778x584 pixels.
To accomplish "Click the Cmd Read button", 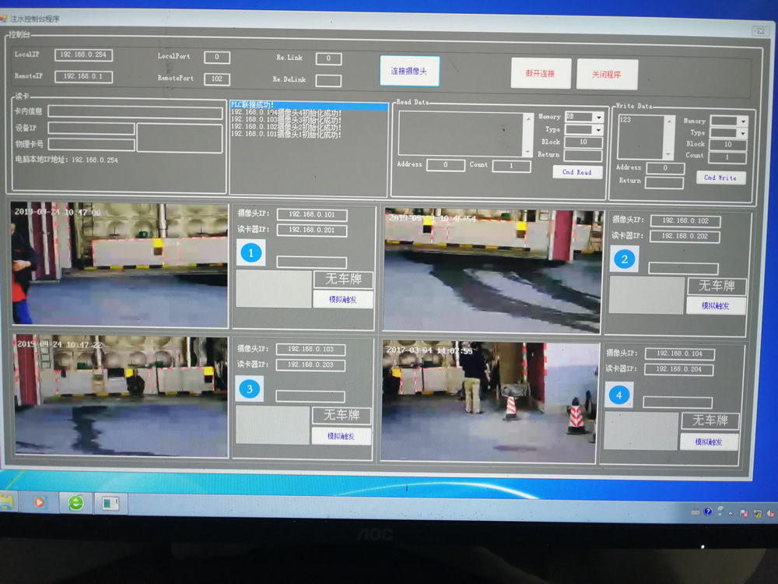I will [x=577, y=172].
